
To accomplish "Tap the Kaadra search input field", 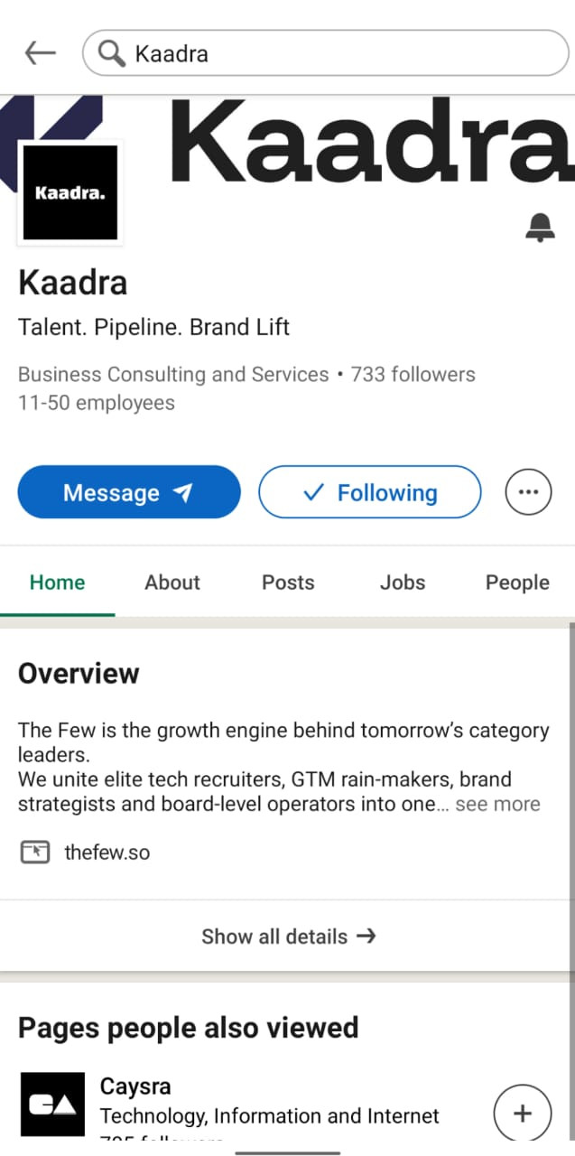I will point(343,54).
